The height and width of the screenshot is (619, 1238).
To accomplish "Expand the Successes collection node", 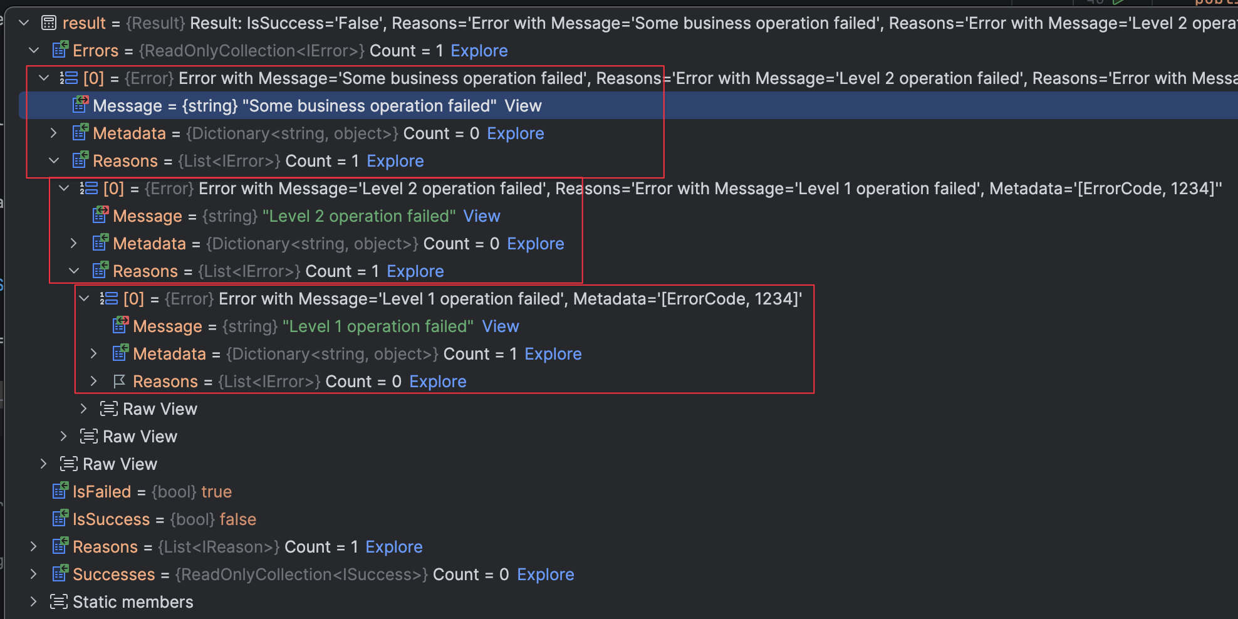I will click(34, 574).
